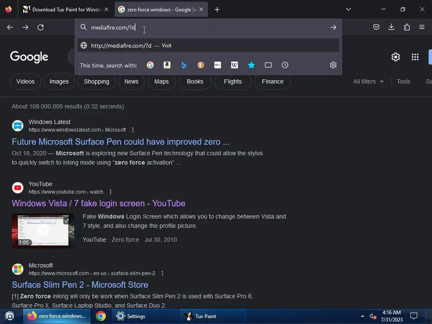Click the muted volume tray icon
The image size is (432, 324).
click(373, 316)
